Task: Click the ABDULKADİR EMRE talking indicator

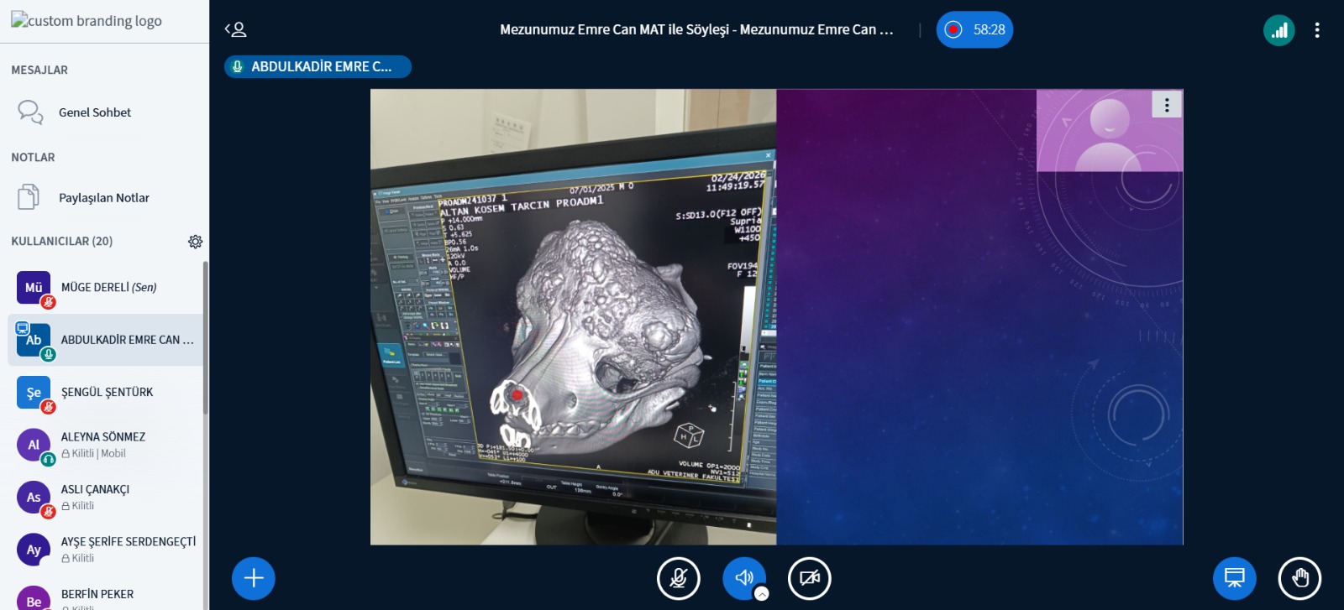Action: pos(318,66)
